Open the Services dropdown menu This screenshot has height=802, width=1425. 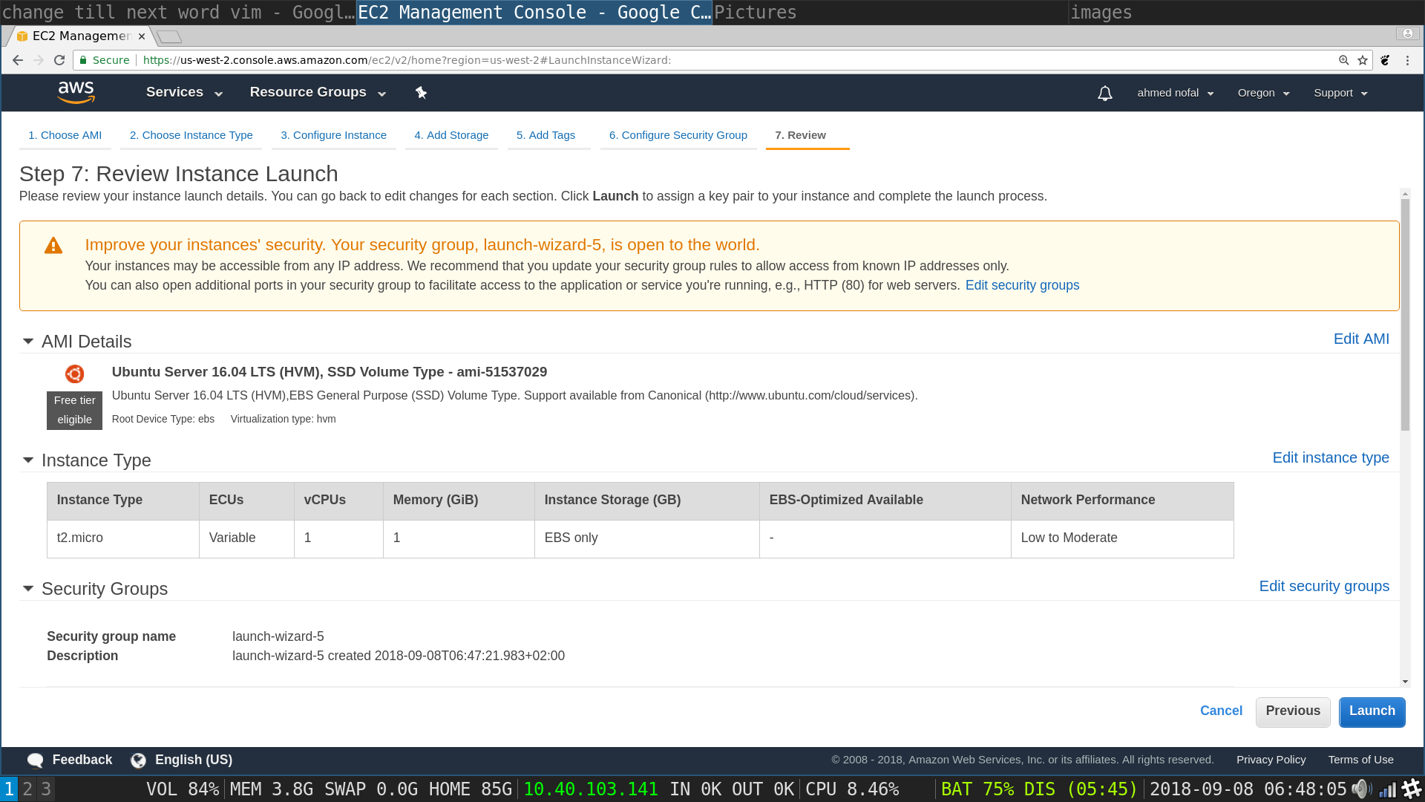(x=184, y=92)
